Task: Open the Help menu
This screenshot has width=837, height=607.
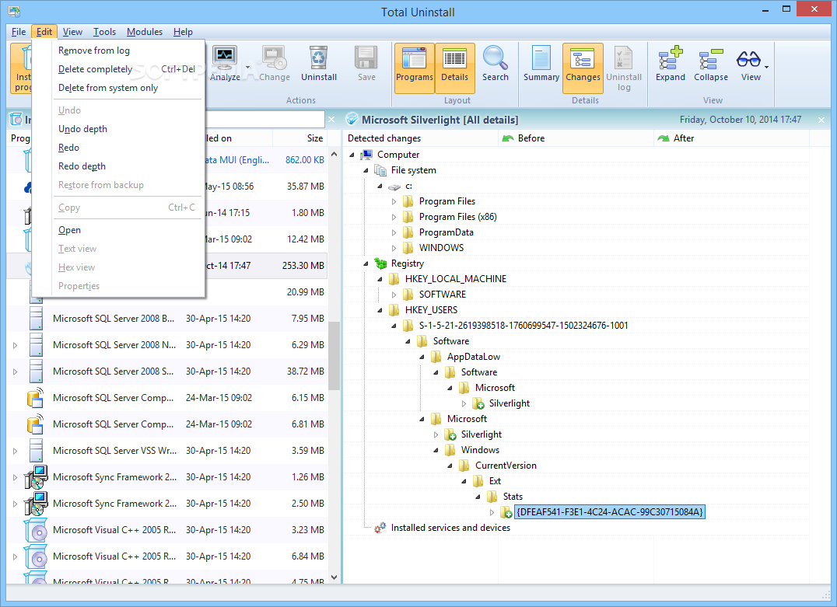Action: tap(183, 32)
